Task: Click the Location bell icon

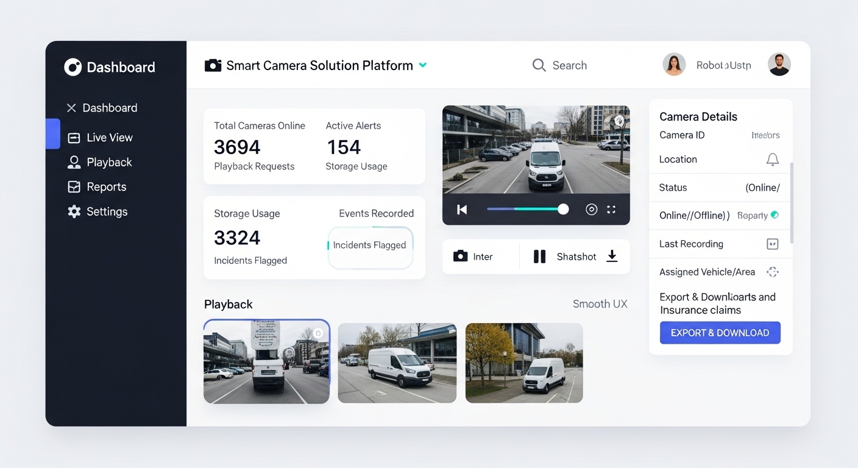Action: tap(772, 160)
